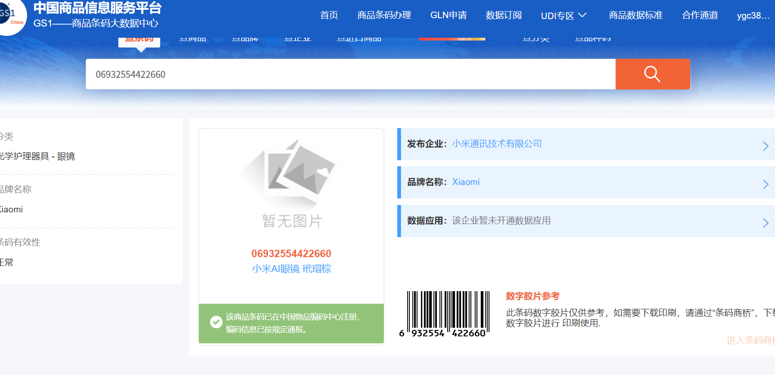Click the 该企业暂未开通数据应用 text
Image resolution: width=775 pixels, height=375 pixels.
coord(502,220)
